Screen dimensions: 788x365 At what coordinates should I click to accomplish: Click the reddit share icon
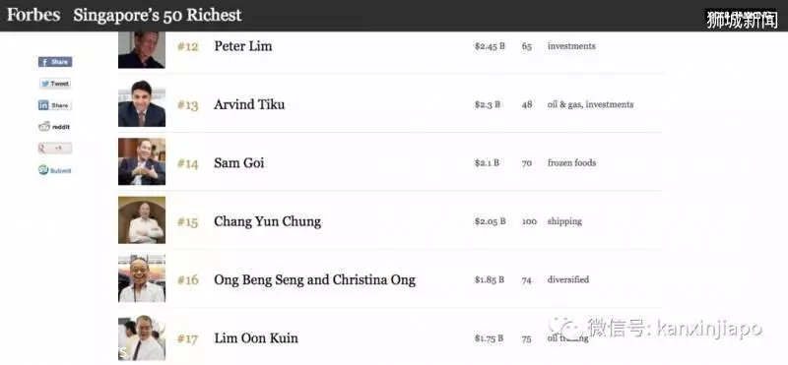pyautogui.click(x=54, y=127)
